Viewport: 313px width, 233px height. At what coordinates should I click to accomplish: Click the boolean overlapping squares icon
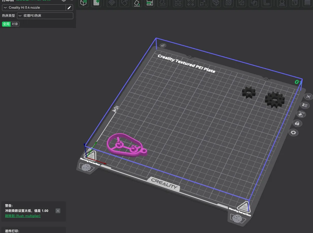pos(254,3)
